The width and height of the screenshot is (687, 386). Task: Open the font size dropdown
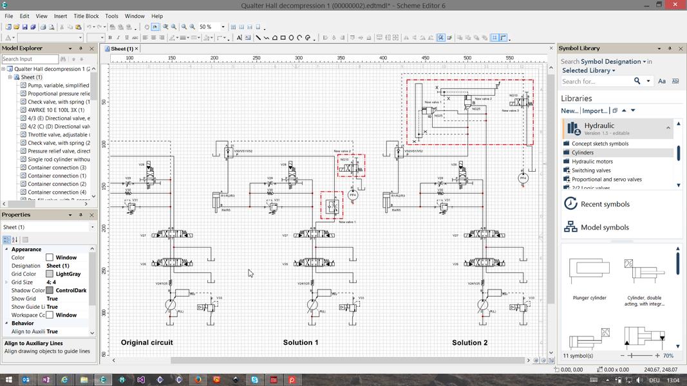coord(102,38)
